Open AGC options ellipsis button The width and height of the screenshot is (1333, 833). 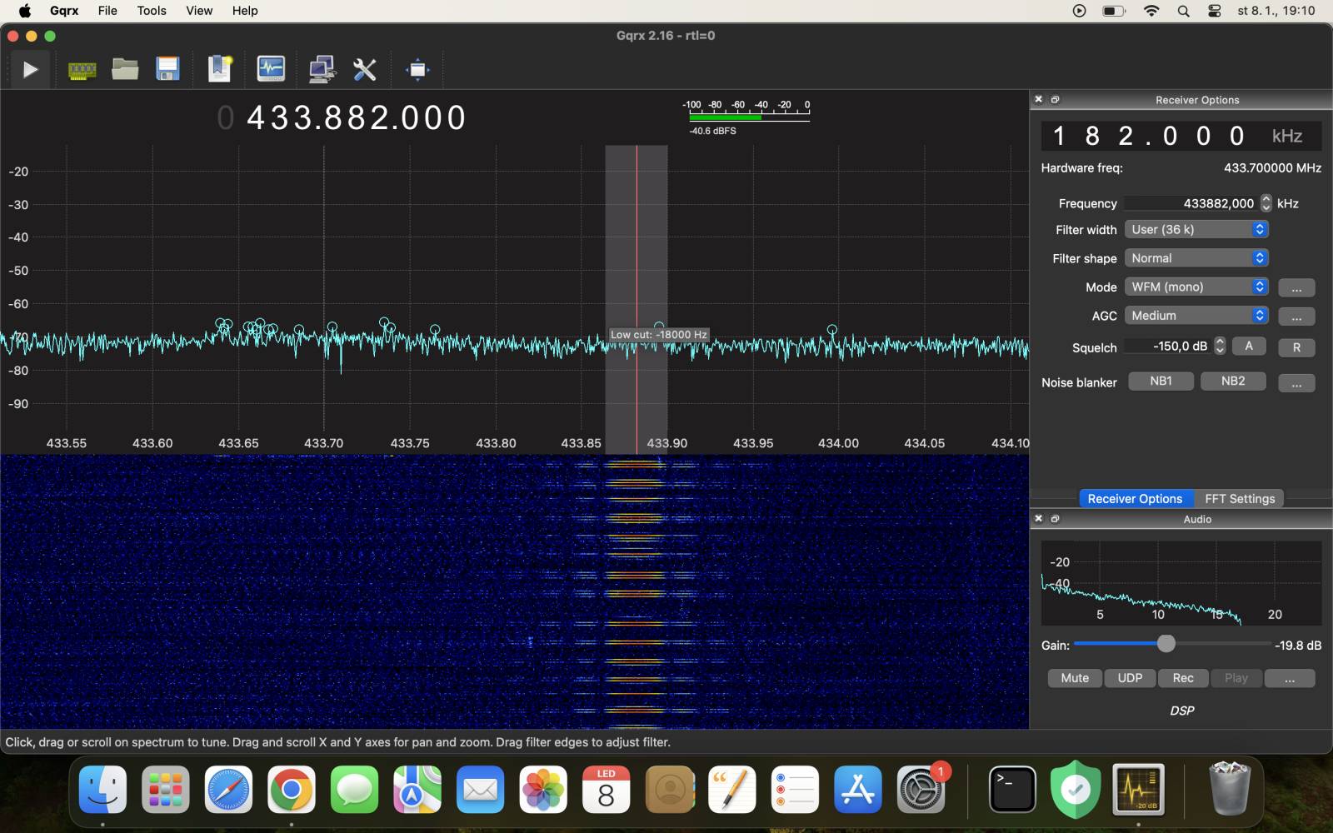pyautogui.click(x=1296, y=317)
